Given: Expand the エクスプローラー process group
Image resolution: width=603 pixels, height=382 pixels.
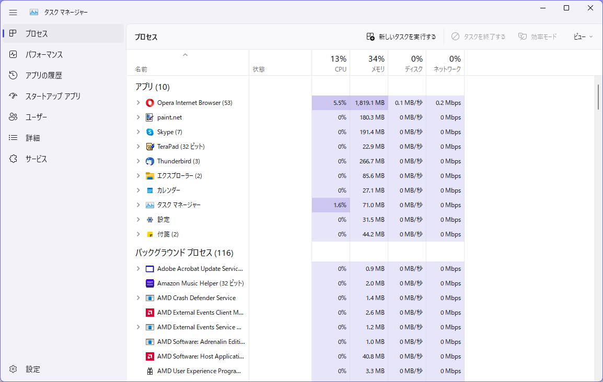Looking at the screenshot, I should click(x=138, y=175).
